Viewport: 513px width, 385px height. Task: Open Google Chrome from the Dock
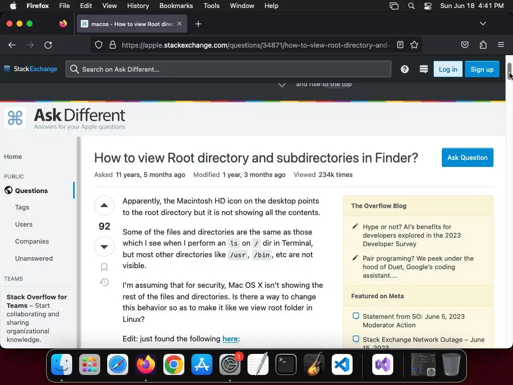[174, 364]
